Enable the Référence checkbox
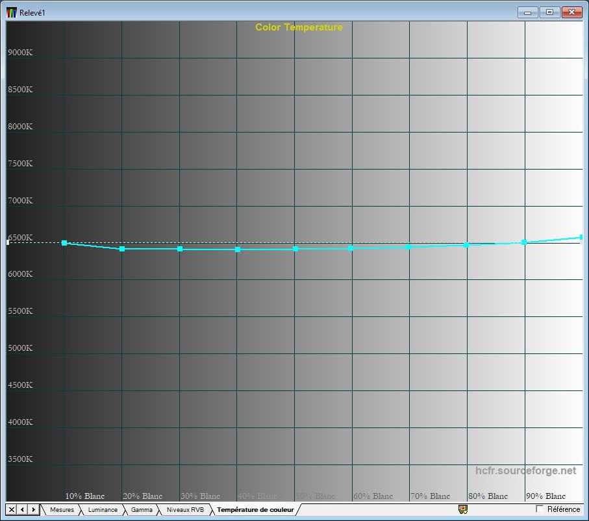The height and width of the screenshot is (521, 589). click(540, 509)
